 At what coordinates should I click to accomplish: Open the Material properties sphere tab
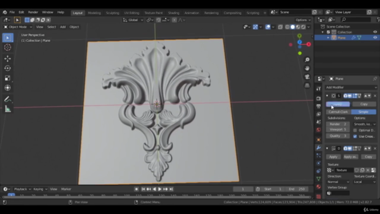click(x=318, y=187)
